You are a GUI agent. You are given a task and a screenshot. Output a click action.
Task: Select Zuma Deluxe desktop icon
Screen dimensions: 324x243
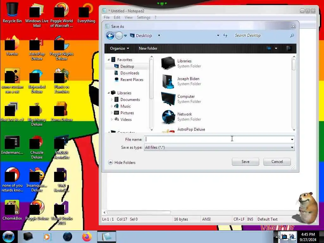click(x=62, y=111)
